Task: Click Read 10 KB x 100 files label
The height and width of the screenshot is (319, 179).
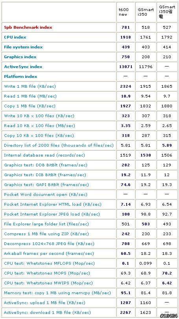Action: click(x=39, y=126)
